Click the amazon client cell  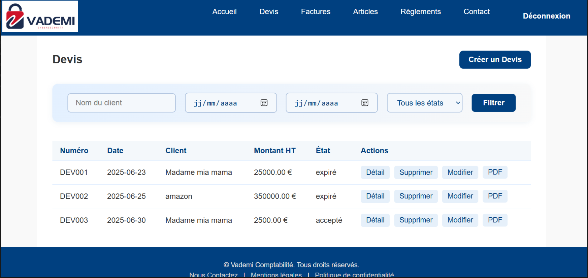point(179,196)
